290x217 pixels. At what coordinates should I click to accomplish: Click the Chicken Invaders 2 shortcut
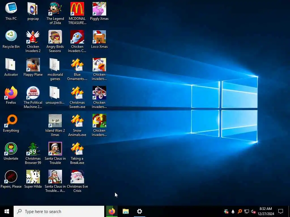click(x=33, y=37)
